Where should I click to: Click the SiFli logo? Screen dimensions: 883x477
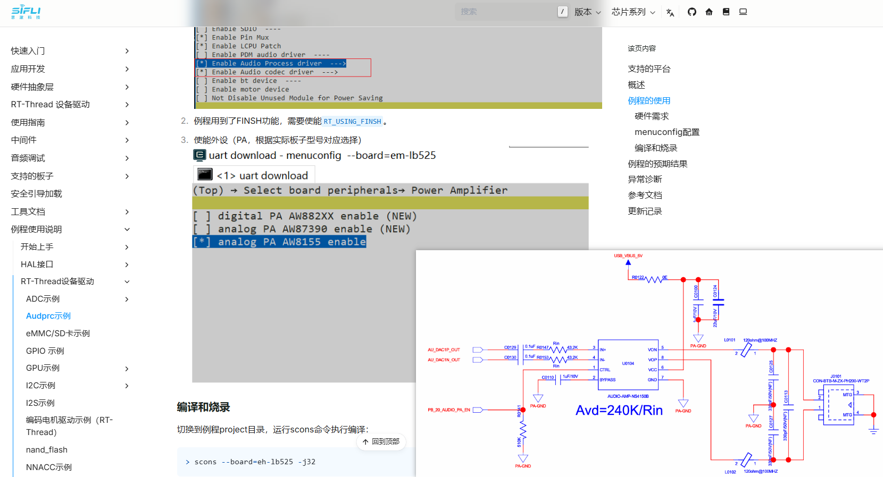point(26,12)
